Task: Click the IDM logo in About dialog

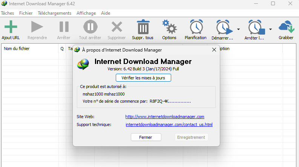Action: click(83, 64)
